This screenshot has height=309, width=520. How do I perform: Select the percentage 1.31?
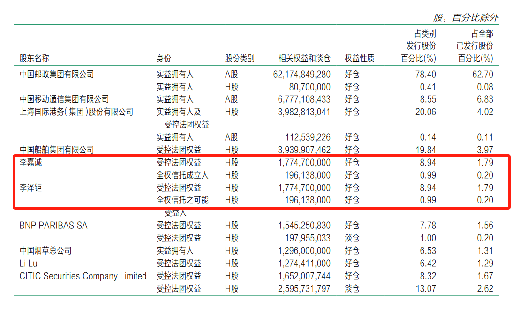[x=485, y=251]
